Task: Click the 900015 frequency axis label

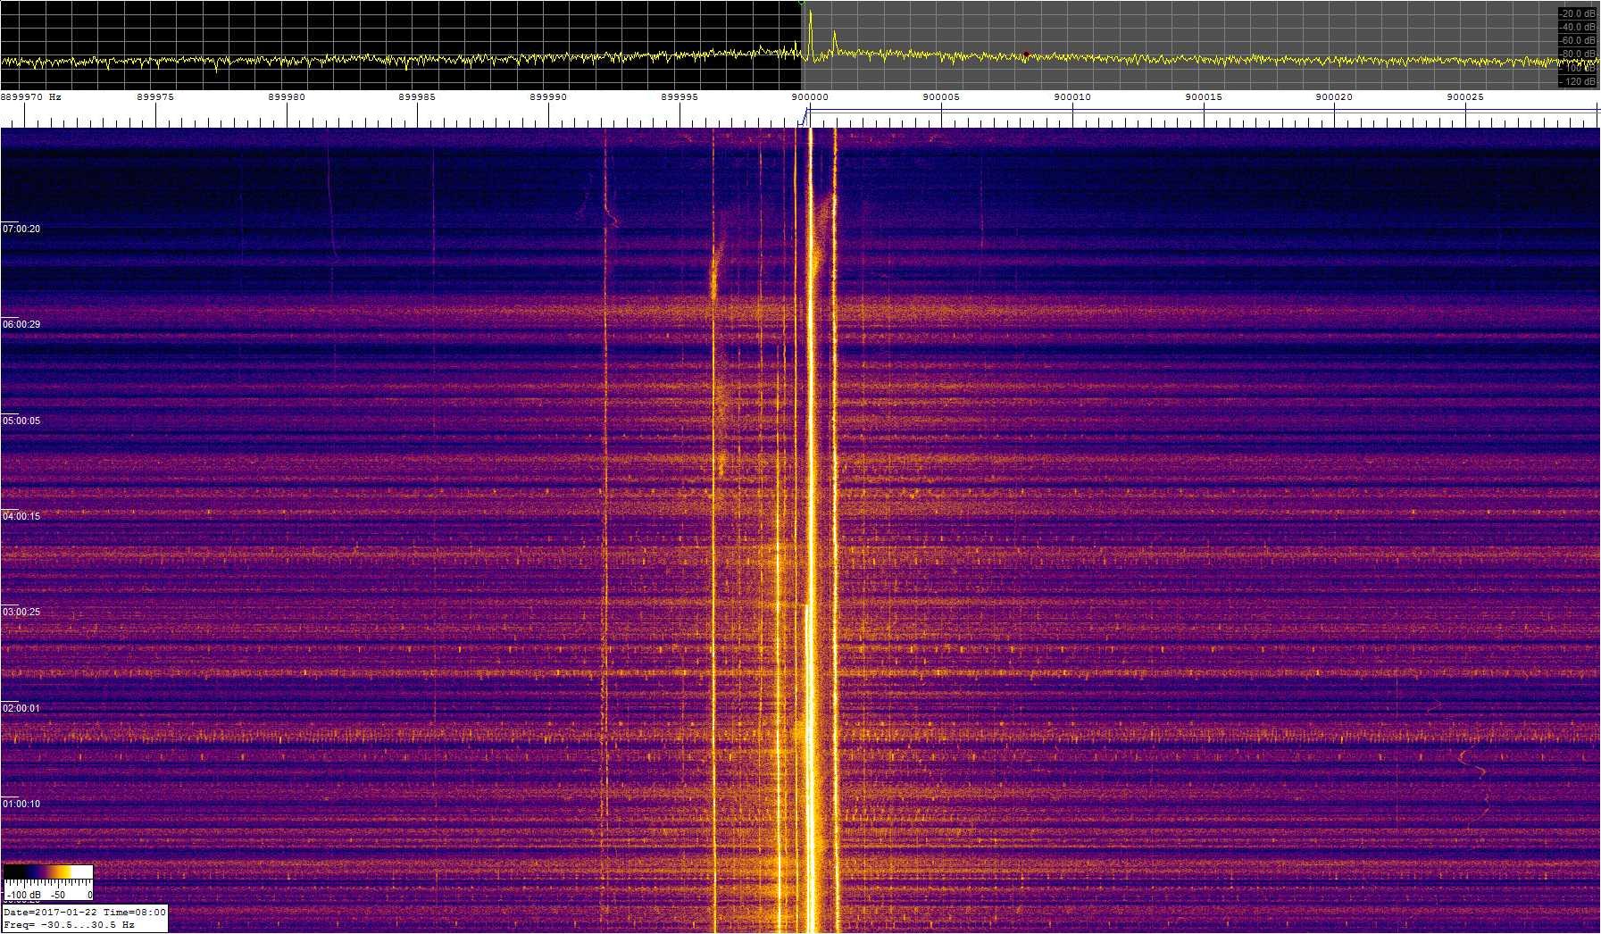Action: pyautogui.click(x=1203, y=97)
